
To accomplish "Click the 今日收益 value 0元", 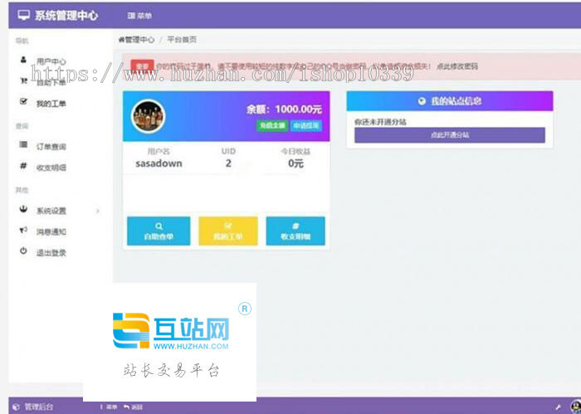I will [x=295, y=163].
